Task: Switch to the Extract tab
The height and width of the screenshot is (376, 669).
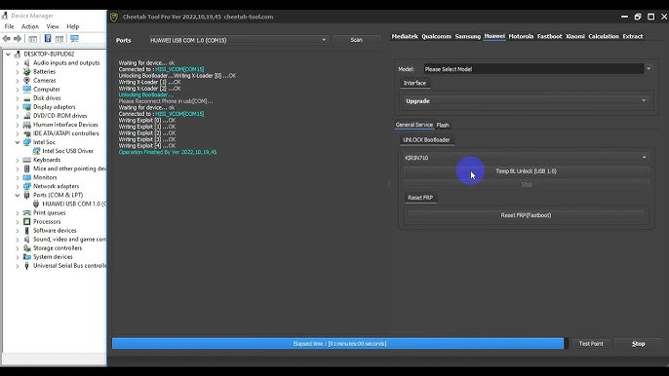Action: coord(633,36)
